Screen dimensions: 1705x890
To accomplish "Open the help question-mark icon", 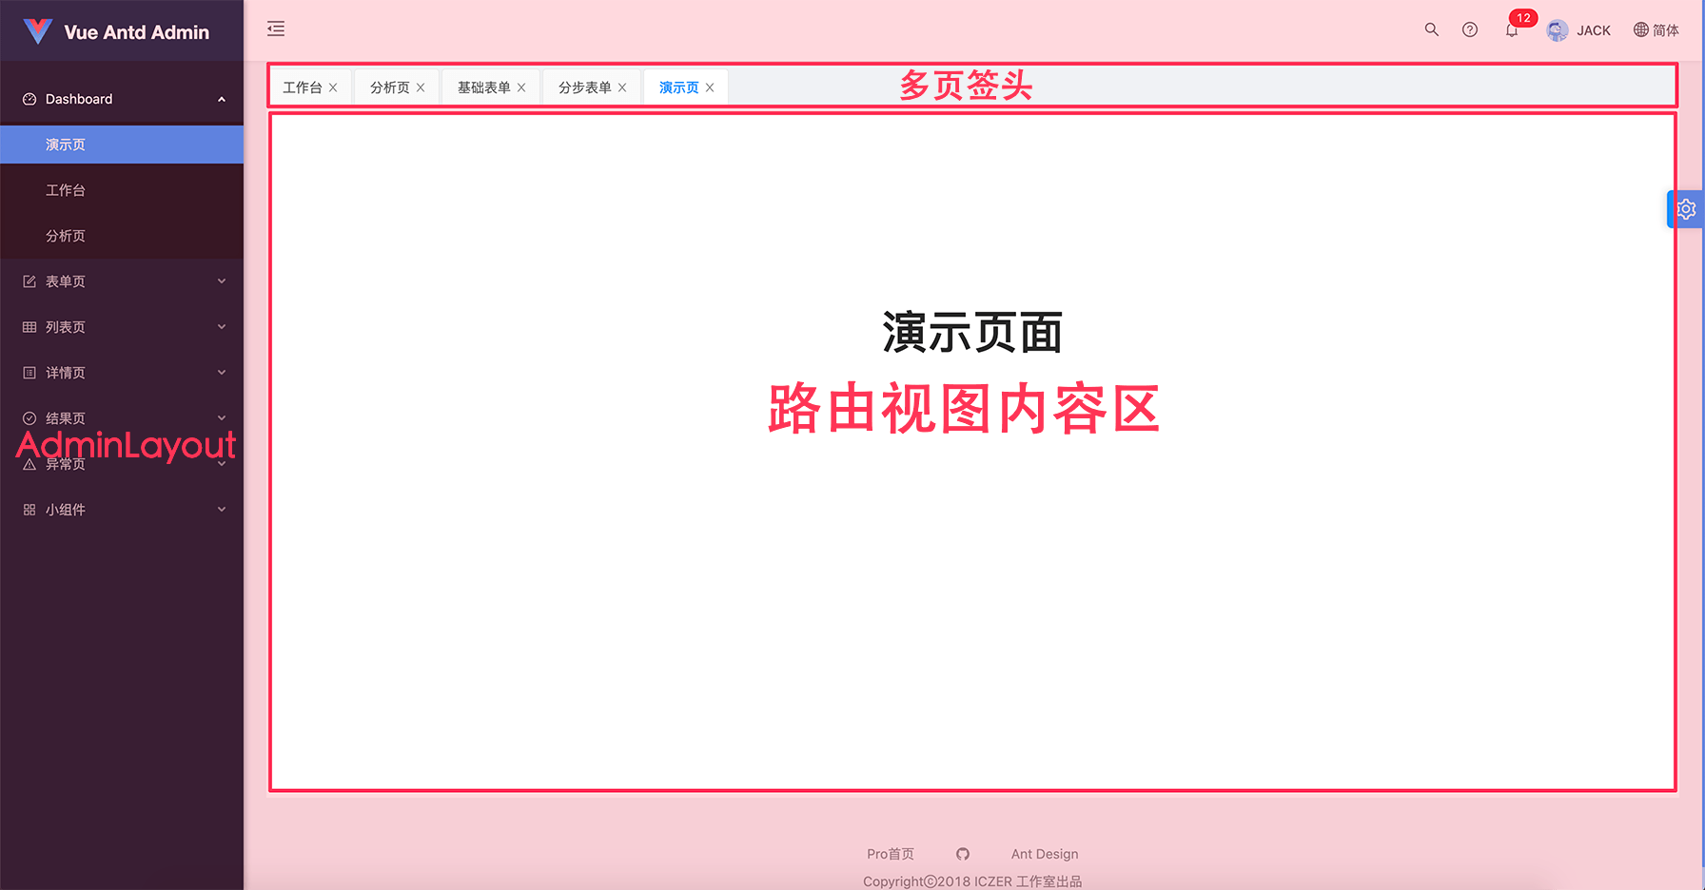I will coord(1470,29).
